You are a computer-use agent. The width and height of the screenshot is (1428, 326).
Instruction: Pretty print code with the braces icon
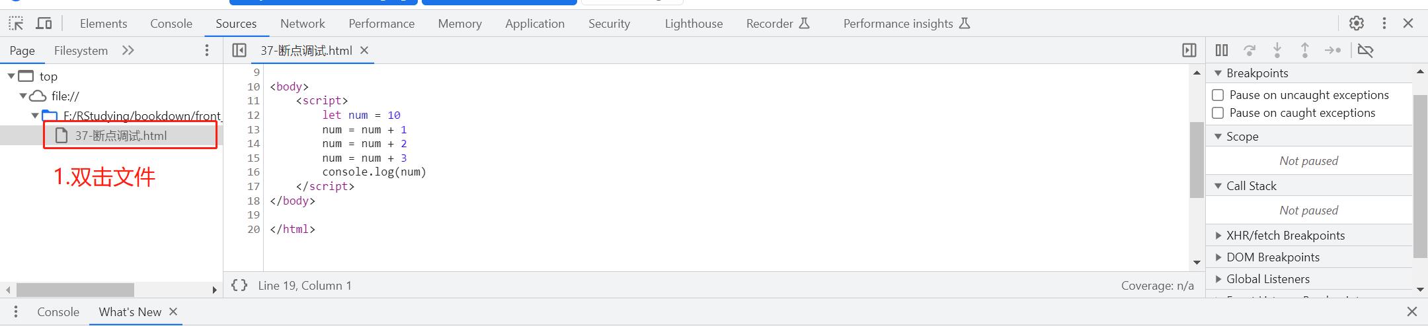pyautogui.click(x=239, y=285)
